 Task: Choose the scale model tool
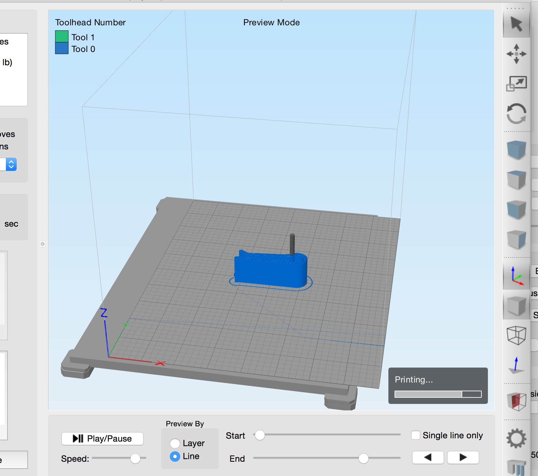(516, 83)
